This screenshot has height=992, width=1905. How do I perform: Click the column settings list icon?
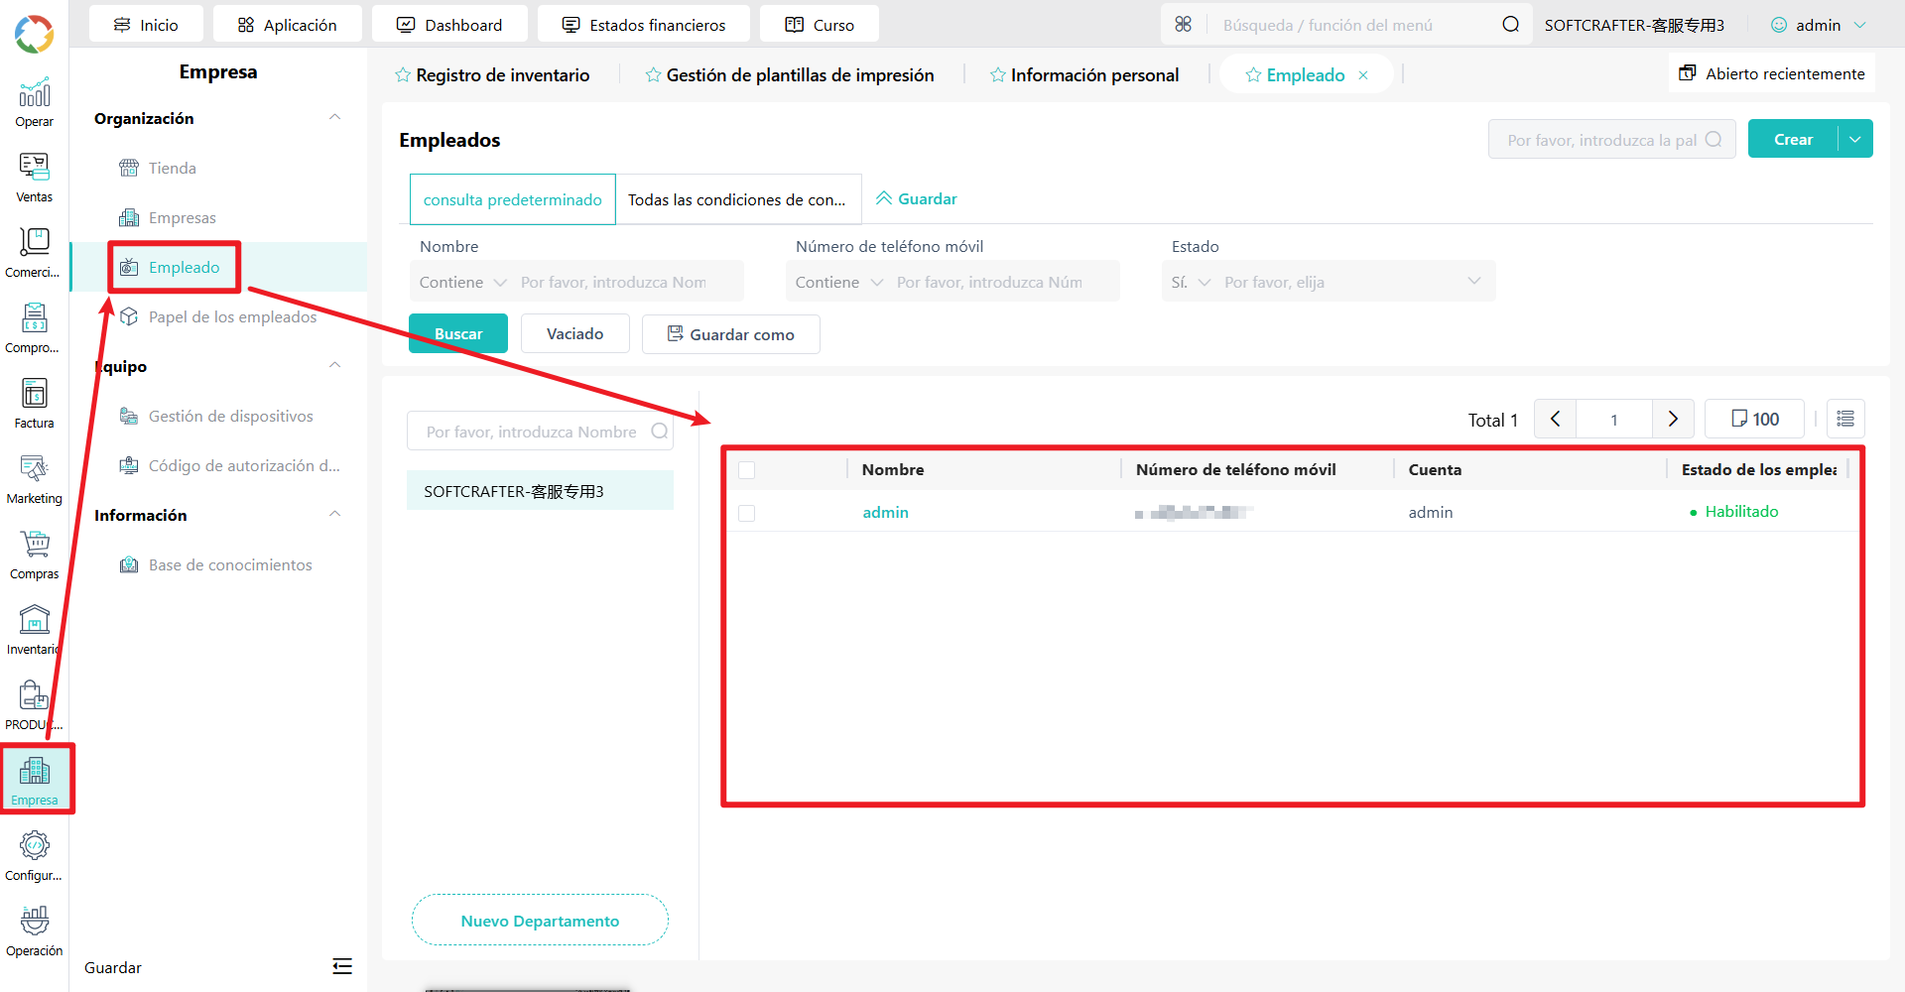tap(1845, 419)
